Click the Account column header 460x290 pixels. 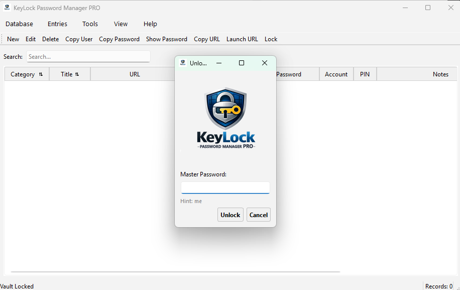point(336,74)
